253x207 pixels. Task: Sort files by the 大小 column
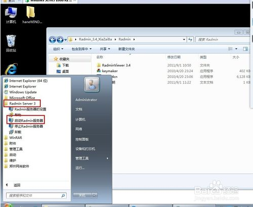[x=236, y=57]
